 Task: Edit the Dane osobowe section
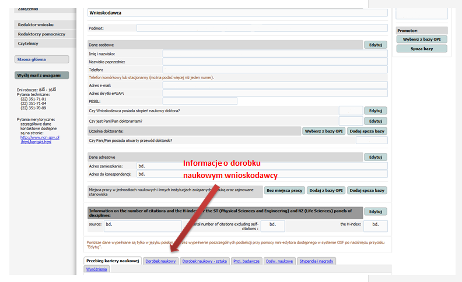point(376,45)
